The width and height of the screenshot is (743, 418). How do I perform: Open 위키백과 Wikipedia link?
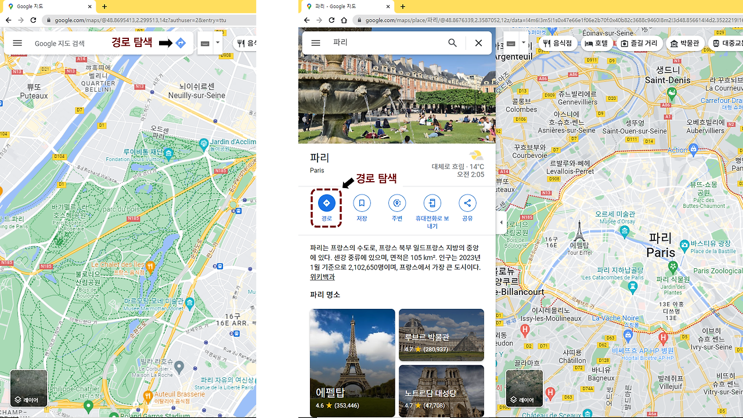tap(322, 277)
